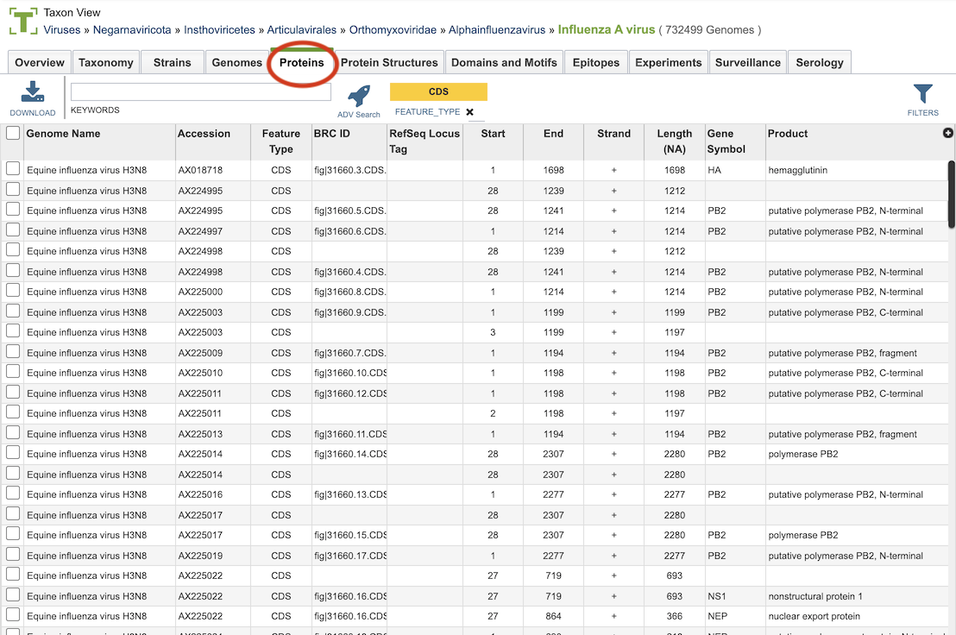Check the row for accession AX225013

(x=13, y=432)
